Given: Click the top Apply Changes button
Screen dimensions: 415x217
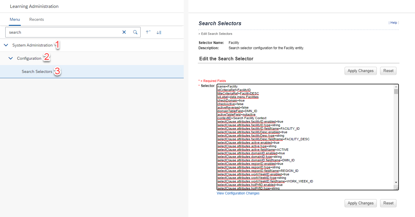Looking at the screenshot, I should tap(360, 71).
